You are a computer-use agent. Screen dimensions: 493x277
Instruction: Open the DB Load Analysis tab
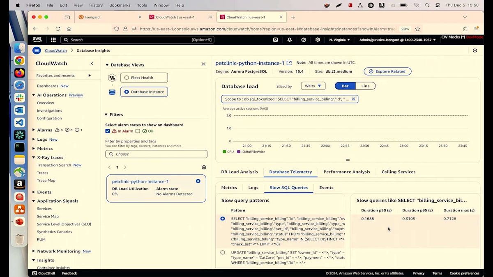pos(240,172)
